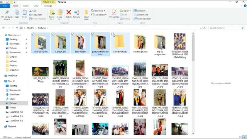Open the Manage Picture Tools tab
Viewport: 247px width, 139px height.
tap(48, 6)
